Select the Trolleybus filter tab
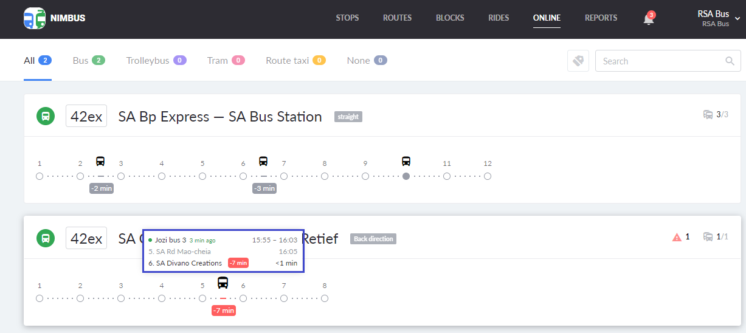Viewport: 746px width, 333px height. coord(156,60)
